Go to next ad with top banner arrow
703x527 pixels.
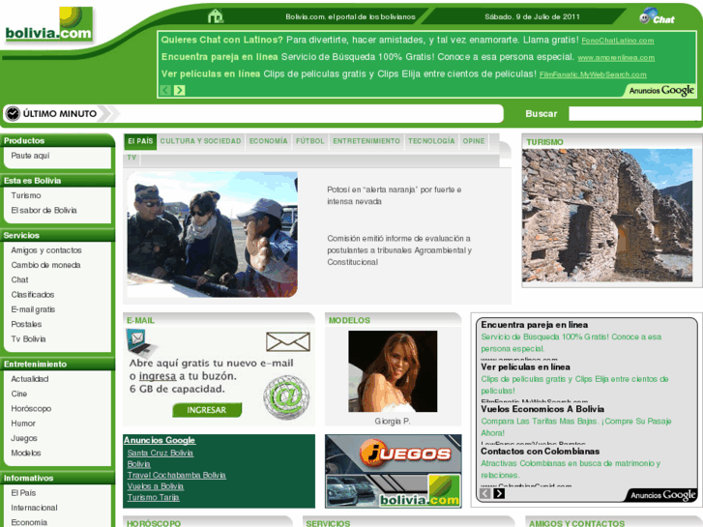tap(179, 90)
